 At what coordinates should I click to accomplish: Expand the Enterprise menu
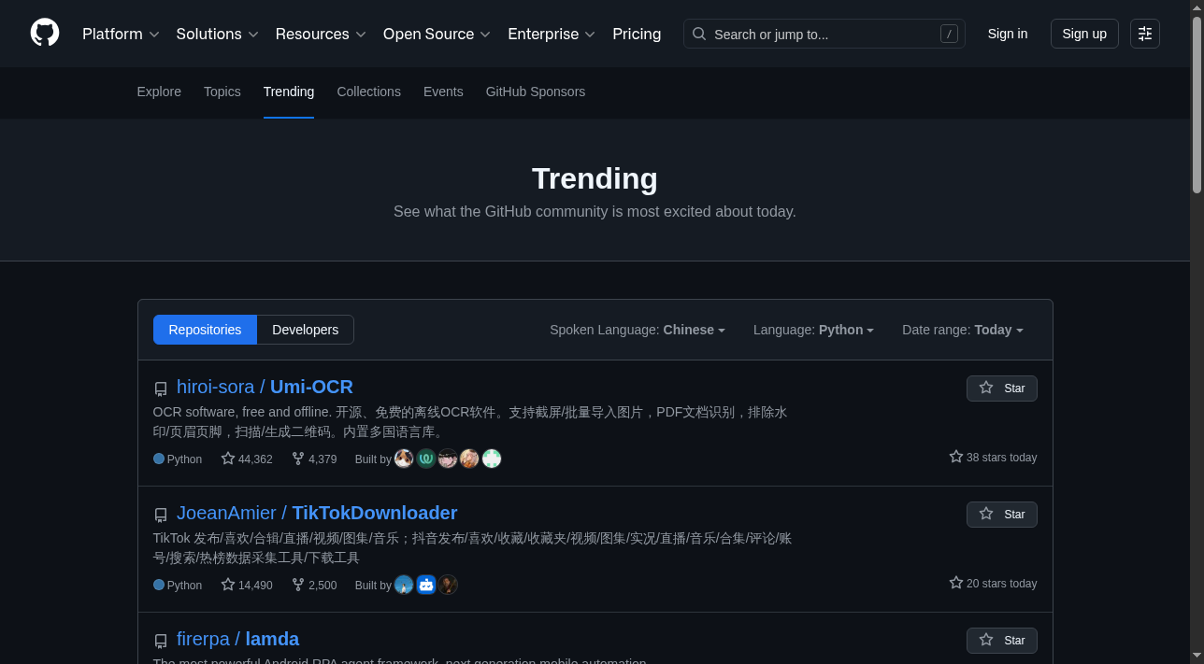click(x=552, y=34)
